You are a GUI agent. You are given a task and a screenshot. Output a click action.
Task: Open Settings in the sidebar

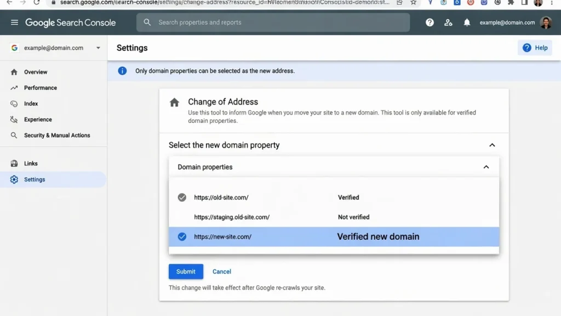point(53,179)
